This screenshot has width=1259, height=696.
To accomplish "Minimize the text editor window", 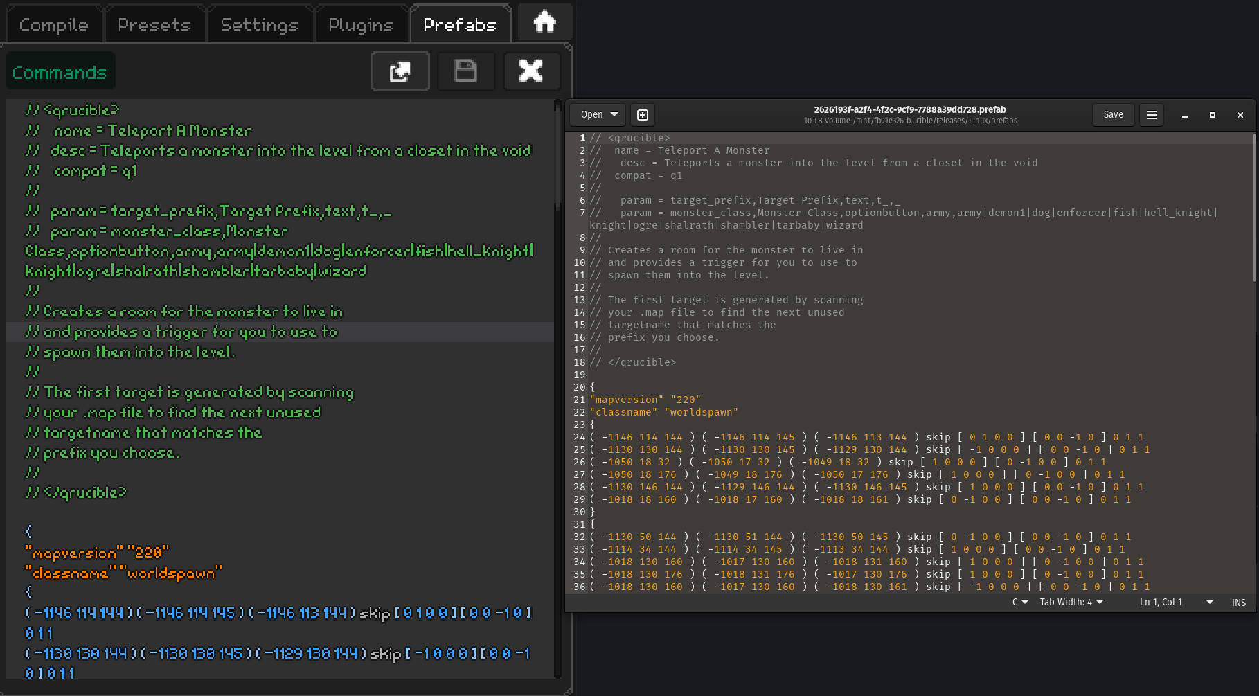I will point(1185,115).
